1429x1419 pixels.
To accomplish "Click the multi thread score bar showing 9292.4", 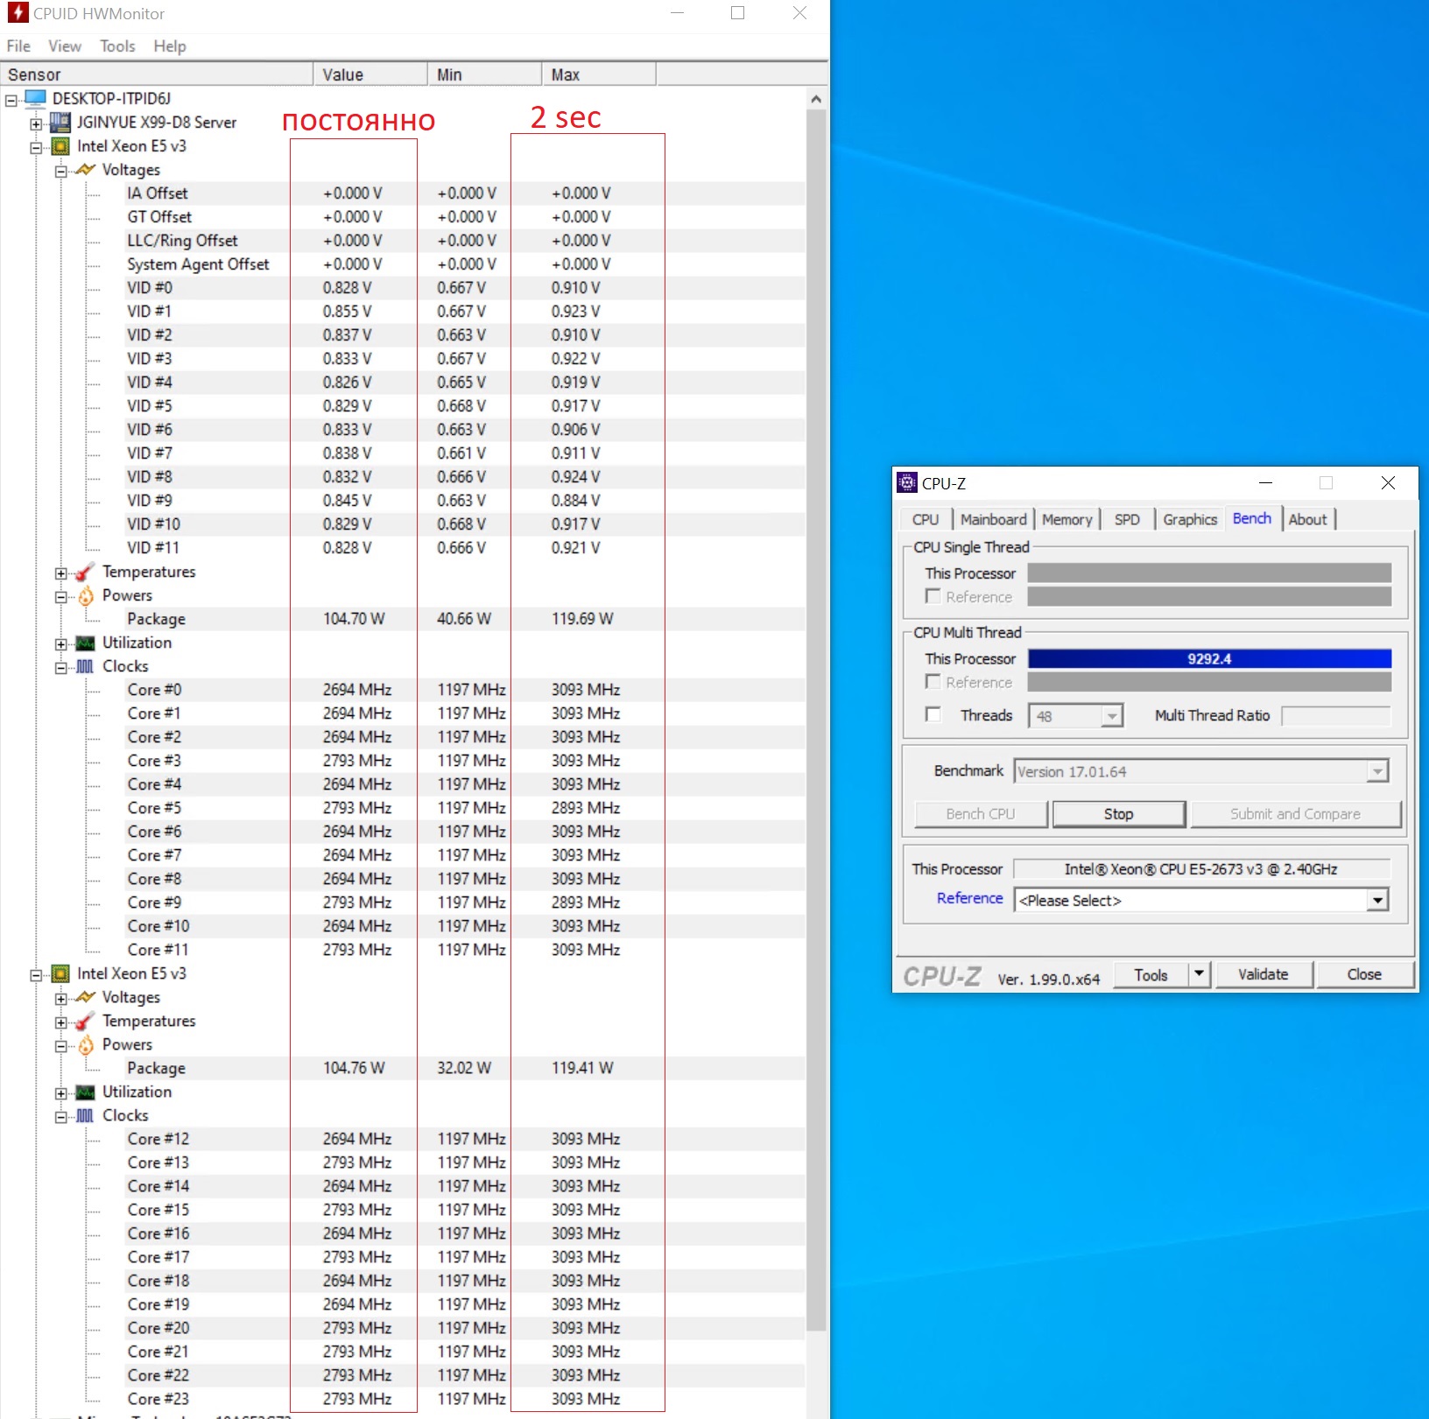I will point(1209,658).
